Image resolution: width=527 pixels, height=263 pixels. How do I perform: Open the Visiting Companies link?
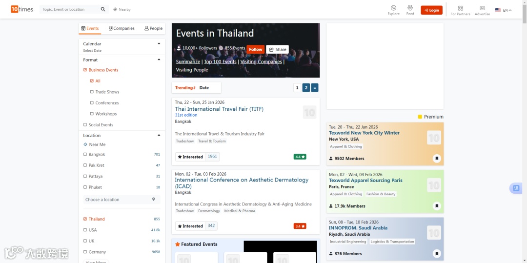coord(261,62)
